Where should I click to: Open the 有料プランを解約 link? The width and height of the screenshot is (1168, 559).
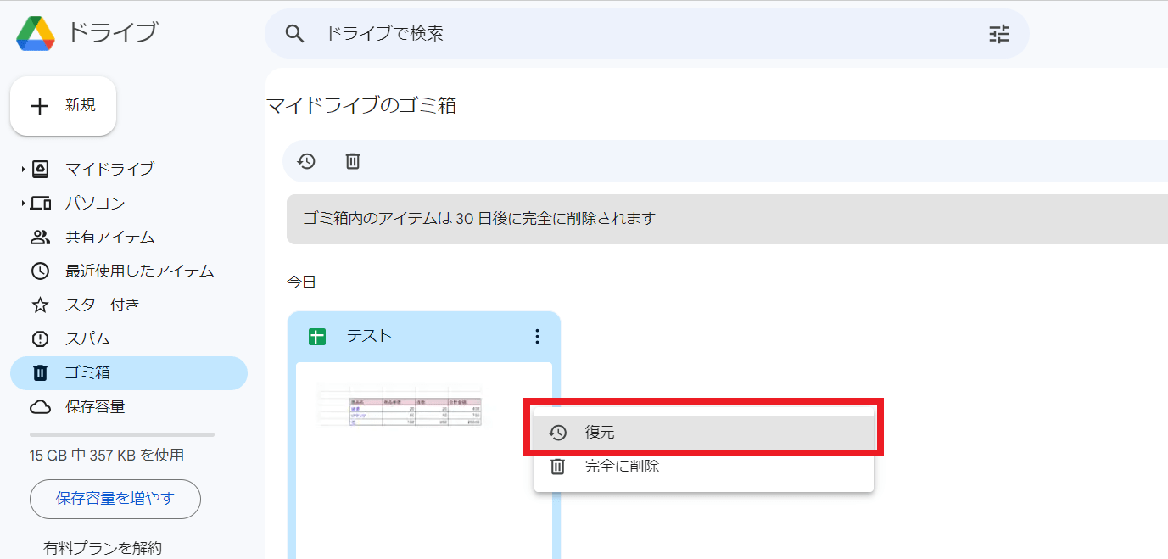pyautogui.click(x=103, y=548)
